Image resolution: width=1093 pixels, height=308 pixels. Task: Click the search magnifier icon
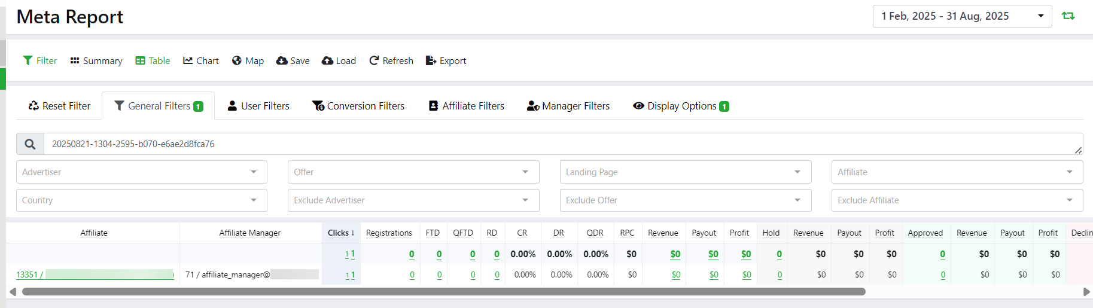tap(30, 144)
